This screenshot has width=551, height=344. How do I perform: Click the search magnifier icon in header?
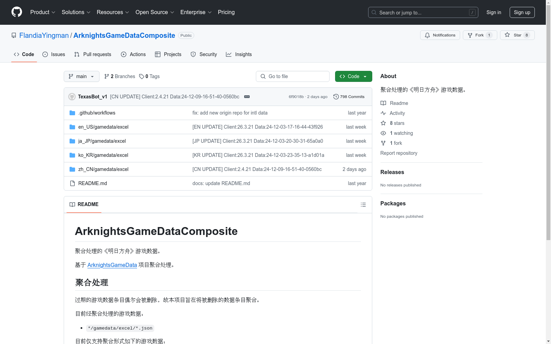click(x=374, y=12)
